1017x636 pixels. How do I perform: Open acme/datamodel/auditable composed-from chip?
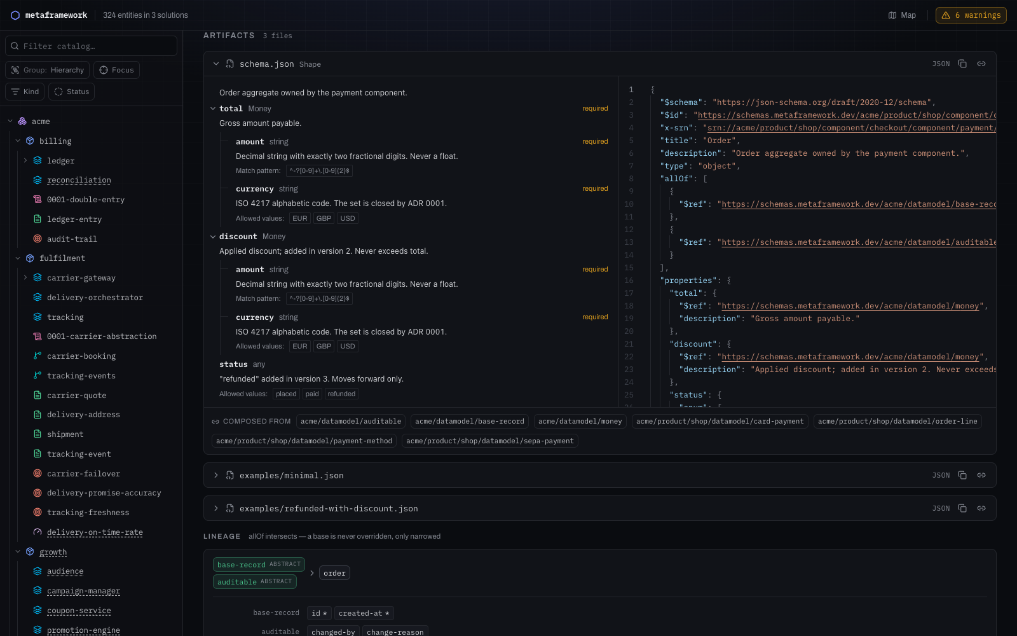[351, 421]
